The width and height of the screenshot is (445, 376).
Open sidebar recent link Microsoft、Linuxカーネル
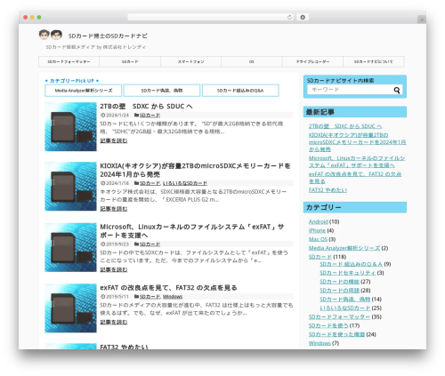pyautogui.click(x=357, y=162)
